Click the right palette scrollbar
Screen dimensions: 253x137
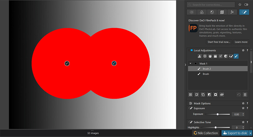pyautogui.click(x=251, y=62)
